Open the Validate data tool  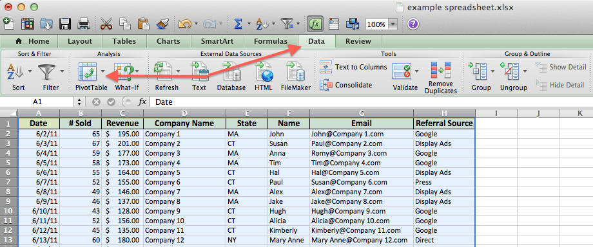click(x=402, y=72)
